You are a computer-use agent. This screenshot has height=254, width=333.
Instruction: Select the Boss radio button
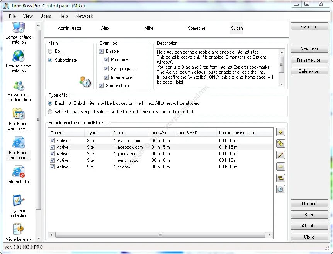point(50,51)
